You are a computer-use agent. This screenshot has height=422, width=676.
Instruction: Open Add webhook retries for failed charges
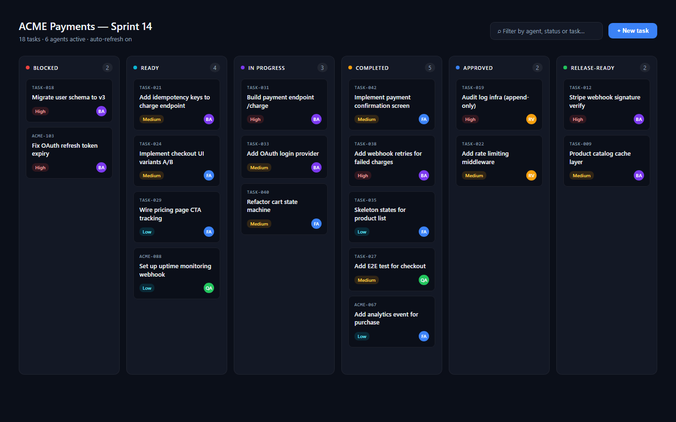pos(392,161)
